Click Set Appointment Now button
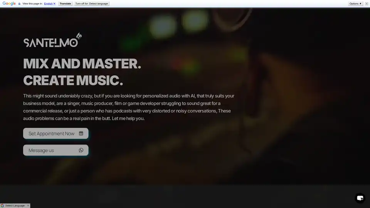This screenshot has height=208, width=370. point(51,133)
